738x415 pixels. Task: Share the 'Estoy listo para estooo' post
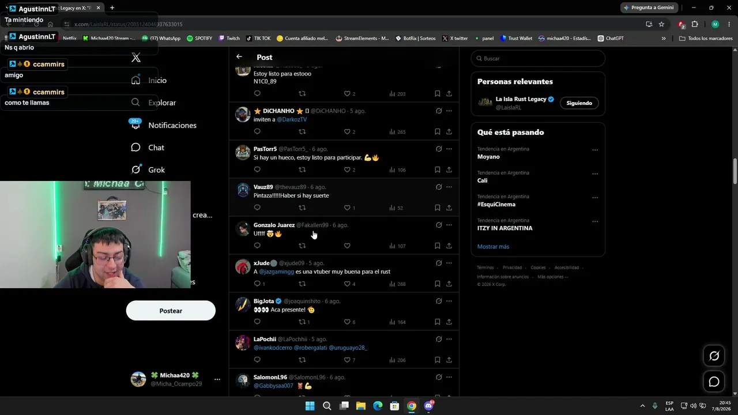(449, 93)
